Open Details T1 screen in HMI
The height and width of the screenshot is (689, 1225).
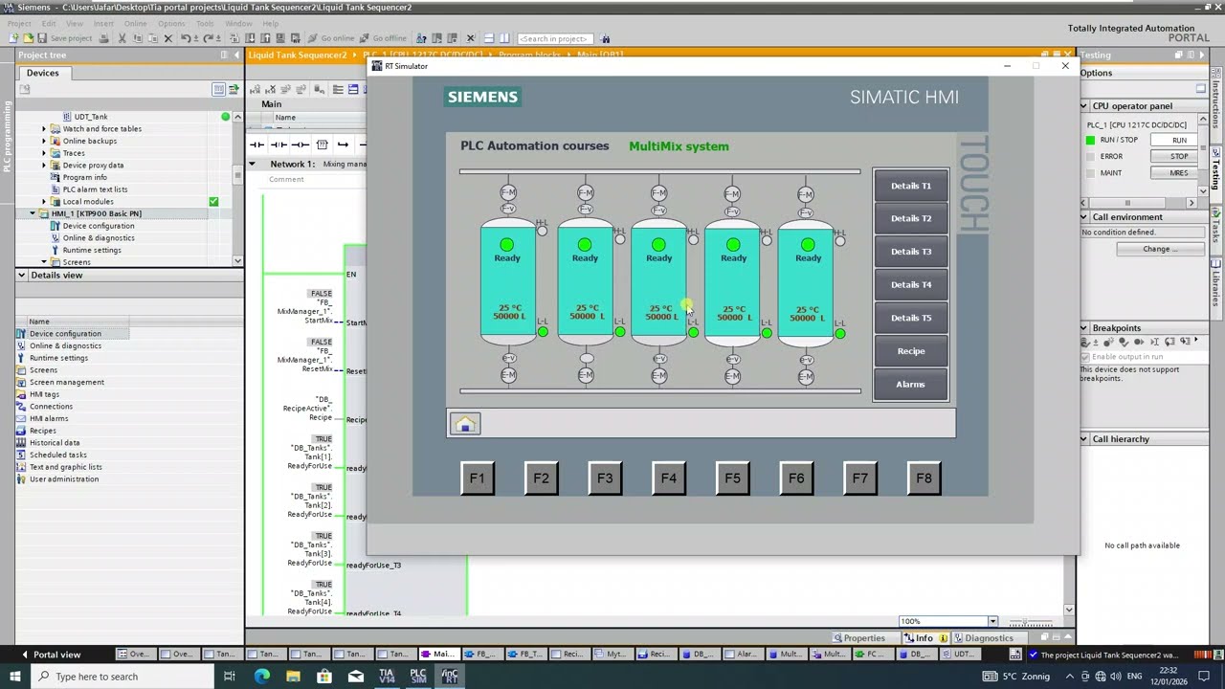(x=910, y=186)
